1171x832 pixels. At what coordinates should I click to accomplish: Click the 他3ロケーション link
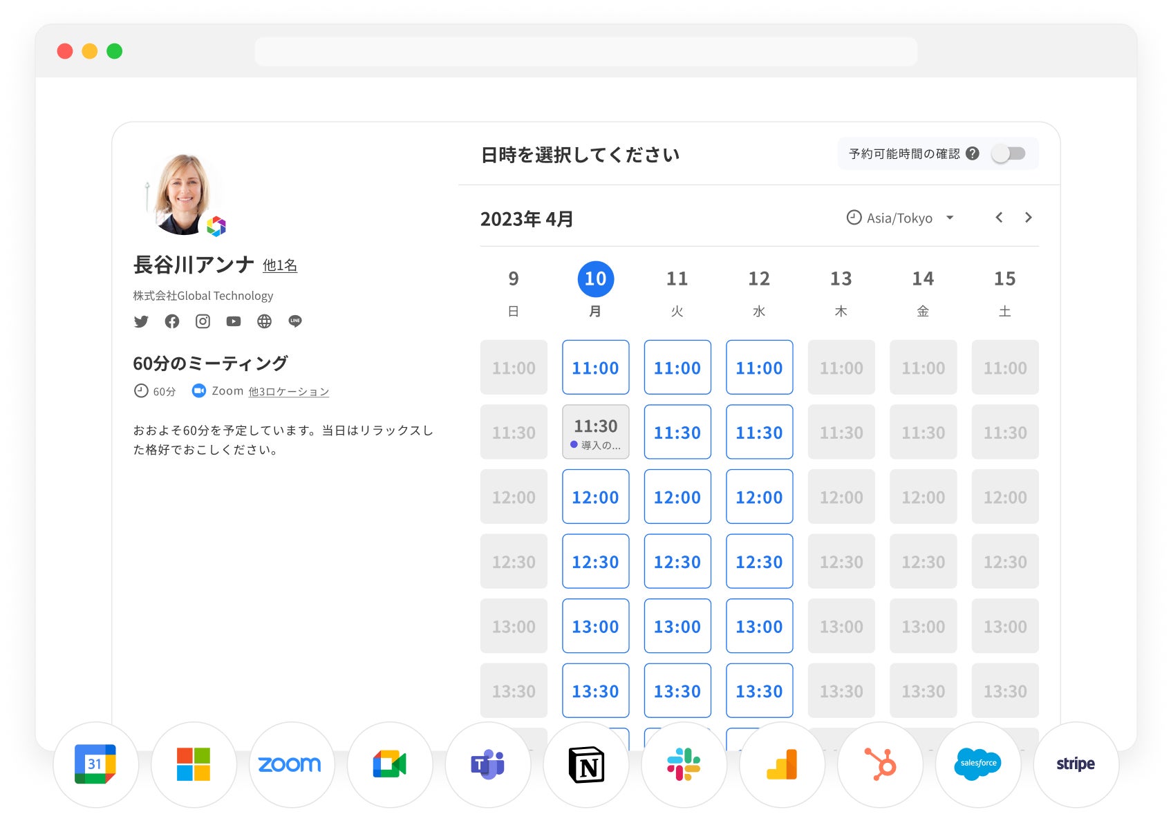289,392
